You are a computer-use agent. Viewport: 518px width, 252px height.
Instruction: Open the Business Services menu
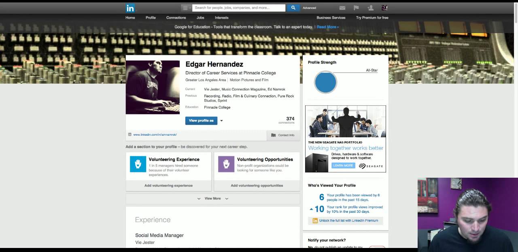[331, 18]
